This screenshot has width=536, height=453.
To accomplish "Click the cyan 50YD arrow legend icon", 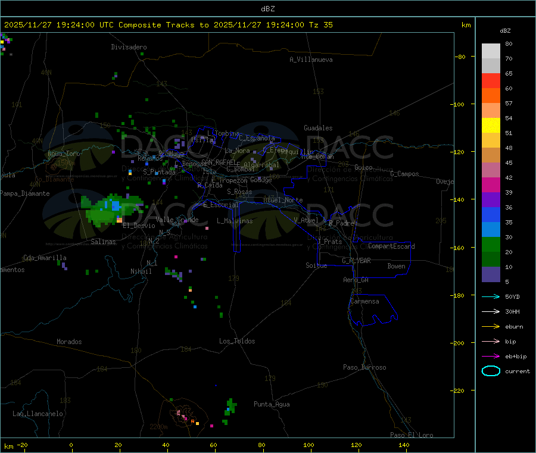I will pos(491,296).
